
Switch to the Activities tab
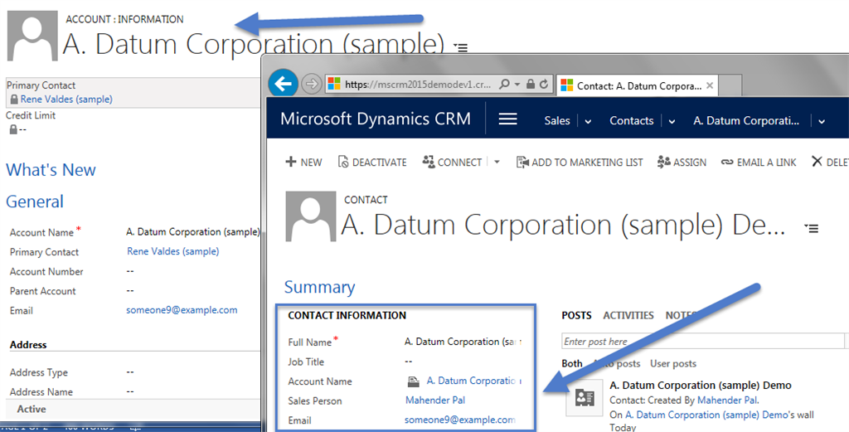point(628,315)
